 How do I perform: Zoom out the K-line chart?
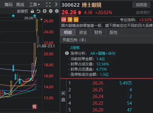coord(51,11)
